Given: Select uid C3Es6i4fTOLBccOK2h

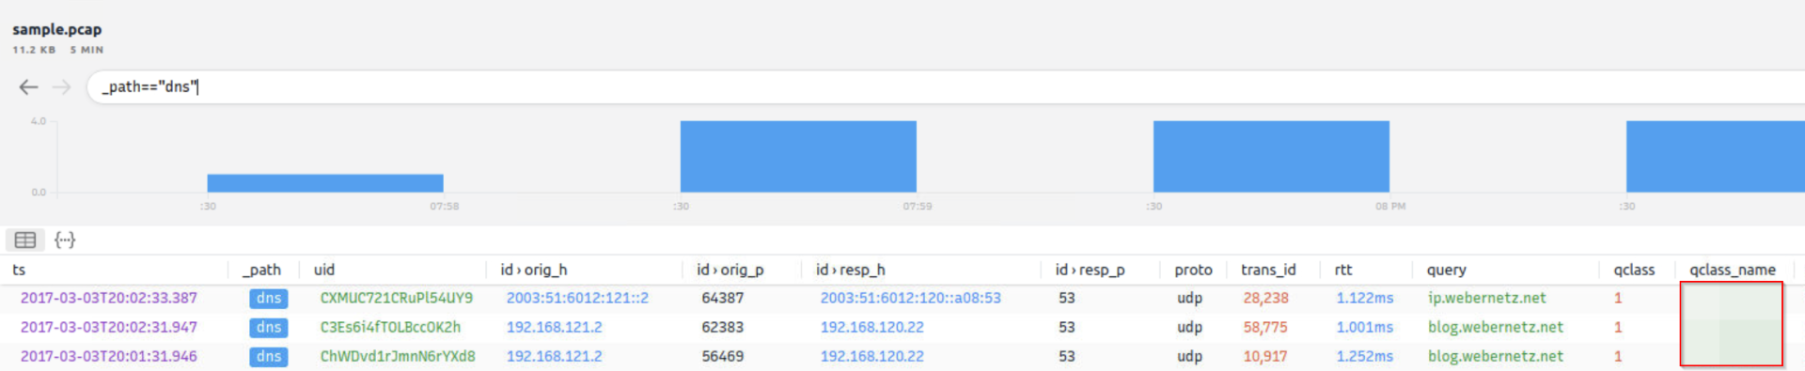Looking at the screenshot, I should pos(390,327).
